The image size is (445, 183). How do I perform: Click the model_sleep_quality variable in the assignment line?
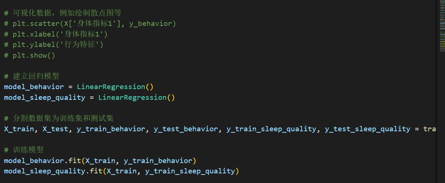click(x=44, y=98)
